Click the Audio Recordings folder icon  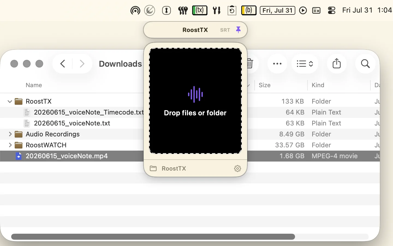coord(19,134)
